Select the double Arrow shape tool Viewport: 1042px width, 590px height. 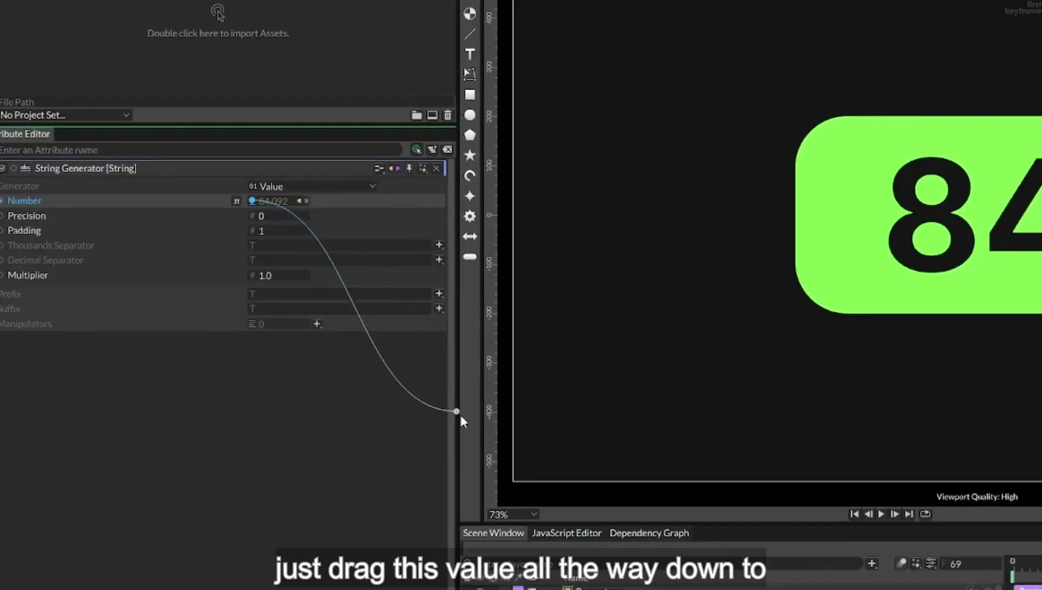coord(470,236)
